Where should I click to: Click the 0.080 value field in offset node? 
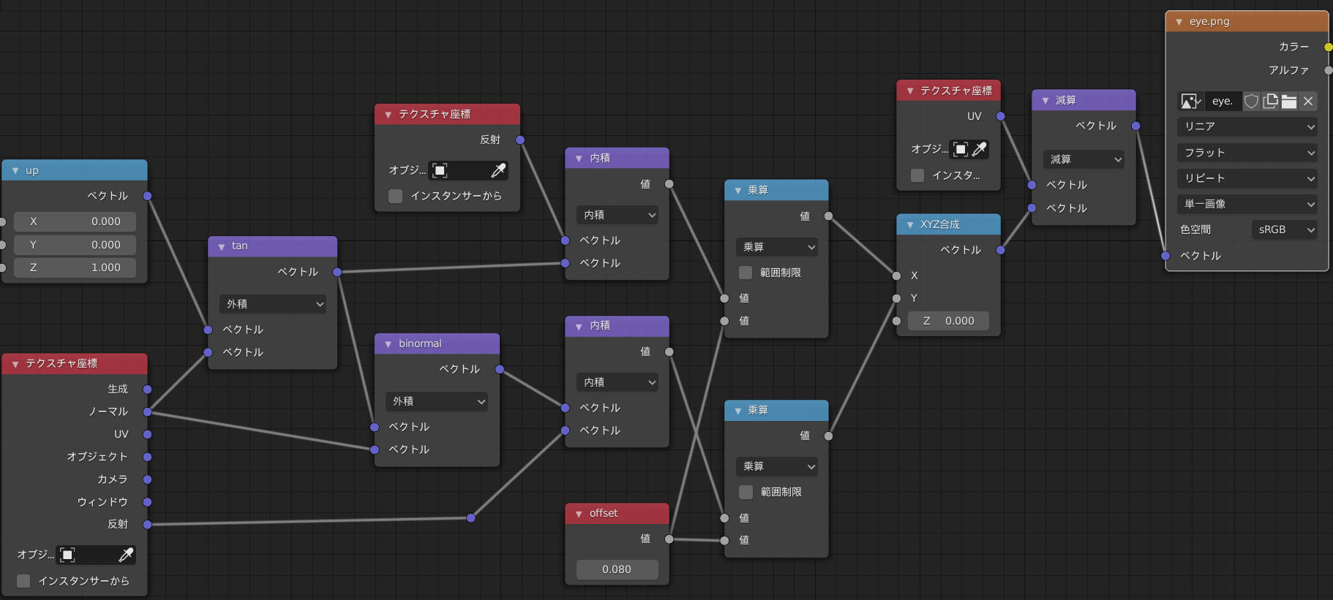tap(617, 569)
